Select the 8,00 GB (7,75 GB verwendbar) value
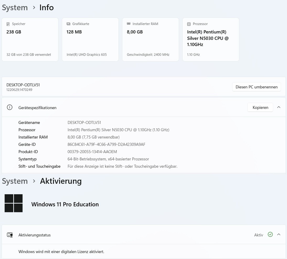The image size is (287, 259). 94,137
